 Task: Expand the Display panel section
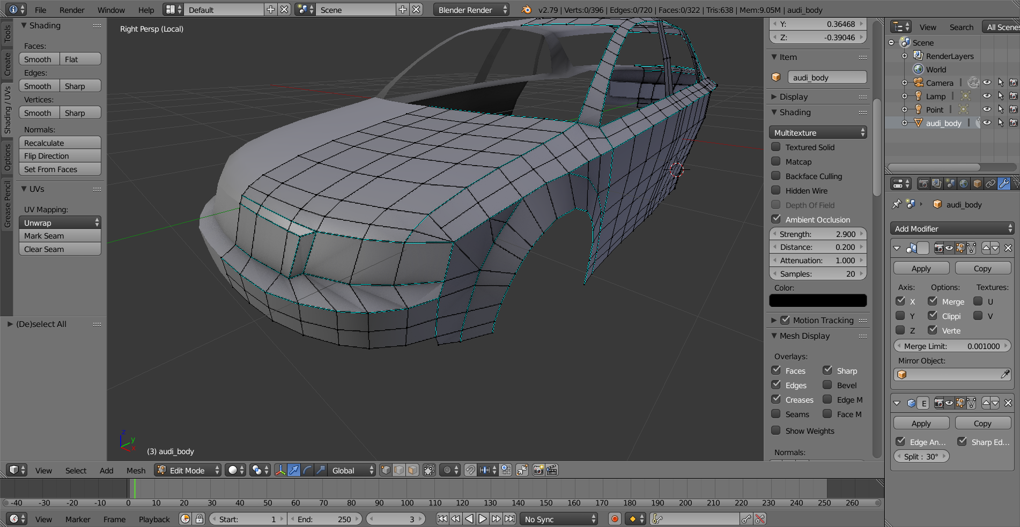pos(794,97)
